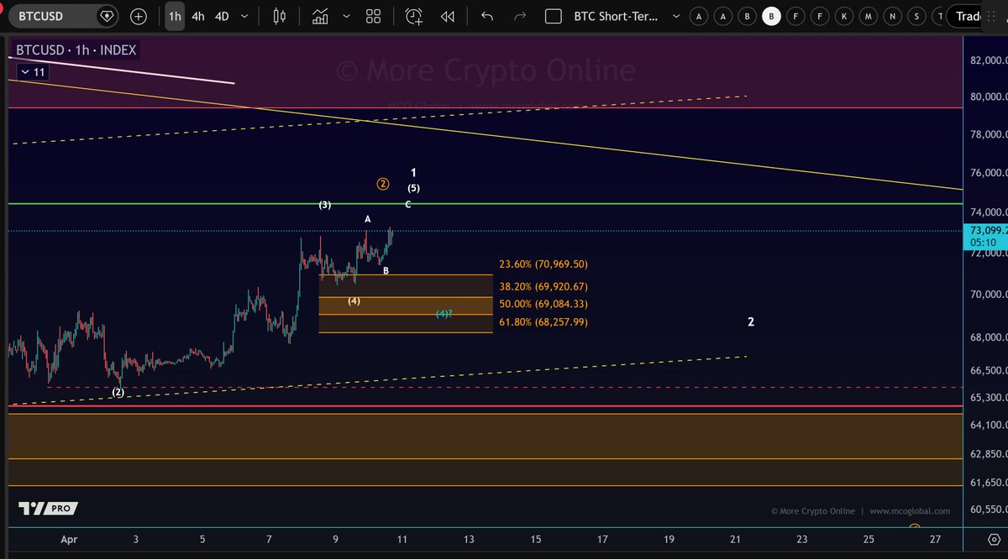1008x559 pixels.
Task: Switch to the 4D timeframe
Action: click(x=221, y=16)
